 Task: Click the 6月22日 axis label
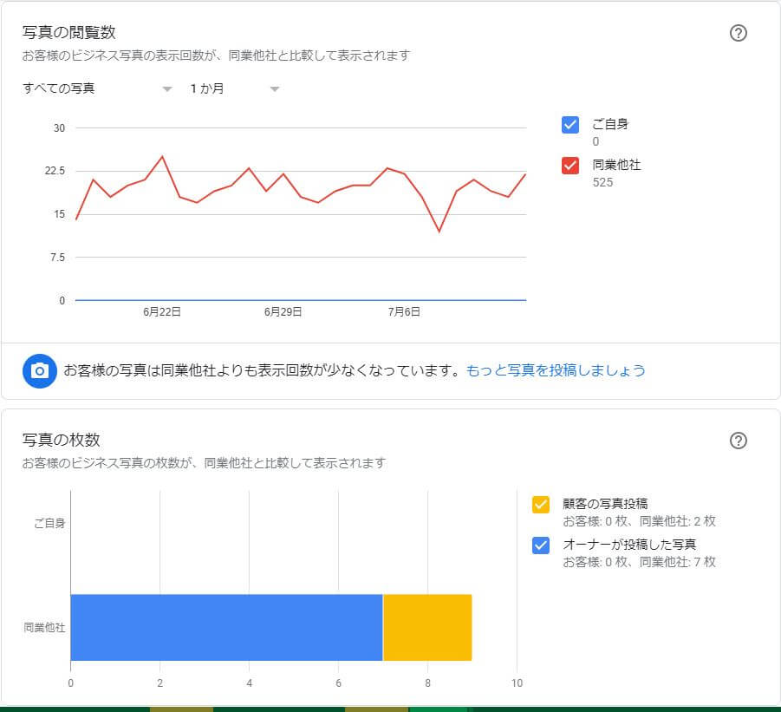160,311
